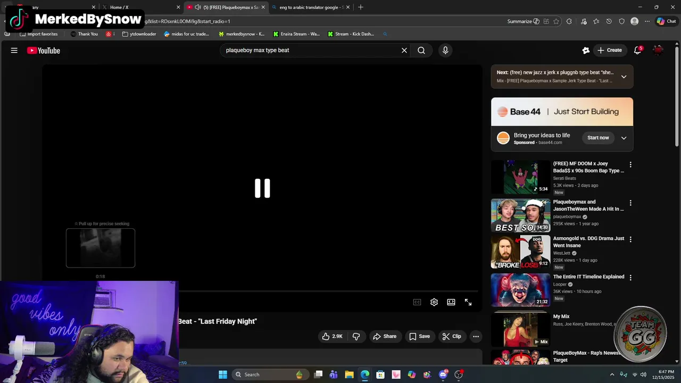
Task: Run search with the magnifier button
Action: tap(421, 51)
